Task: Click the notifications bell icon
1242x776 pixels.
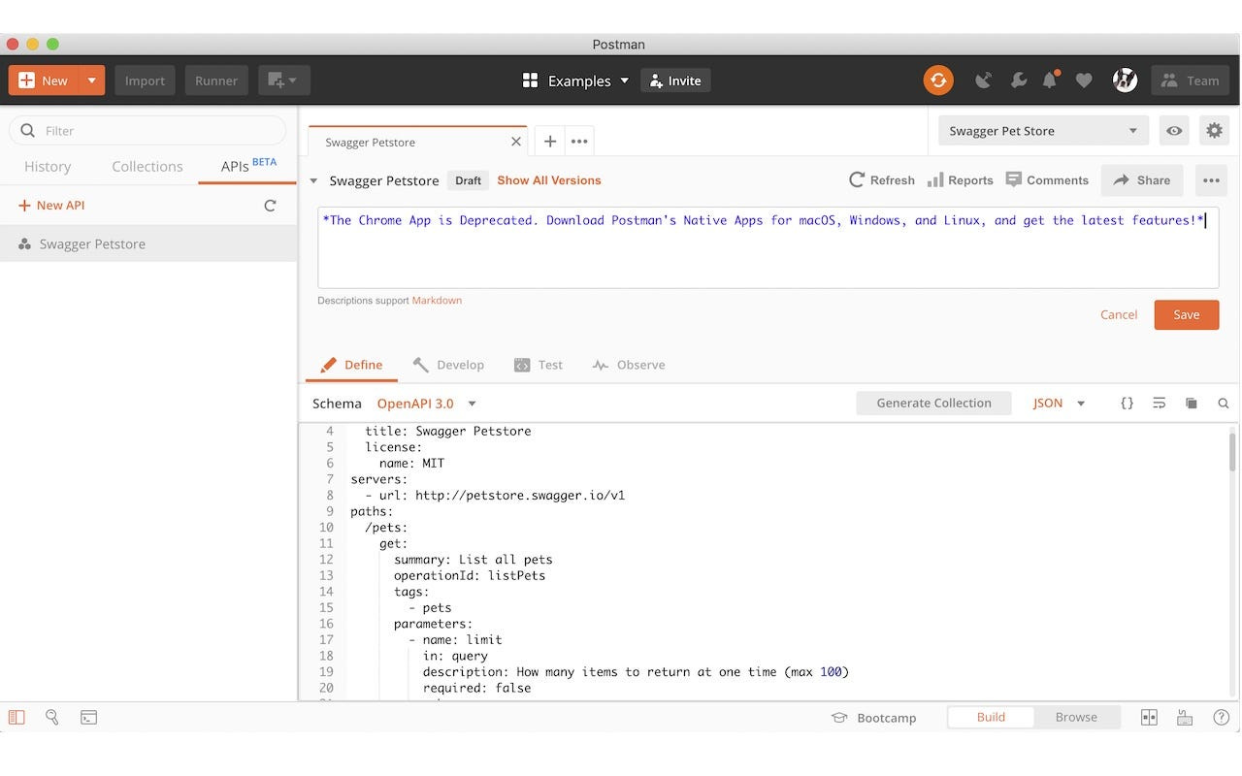Action: [x=1049, y=81]
